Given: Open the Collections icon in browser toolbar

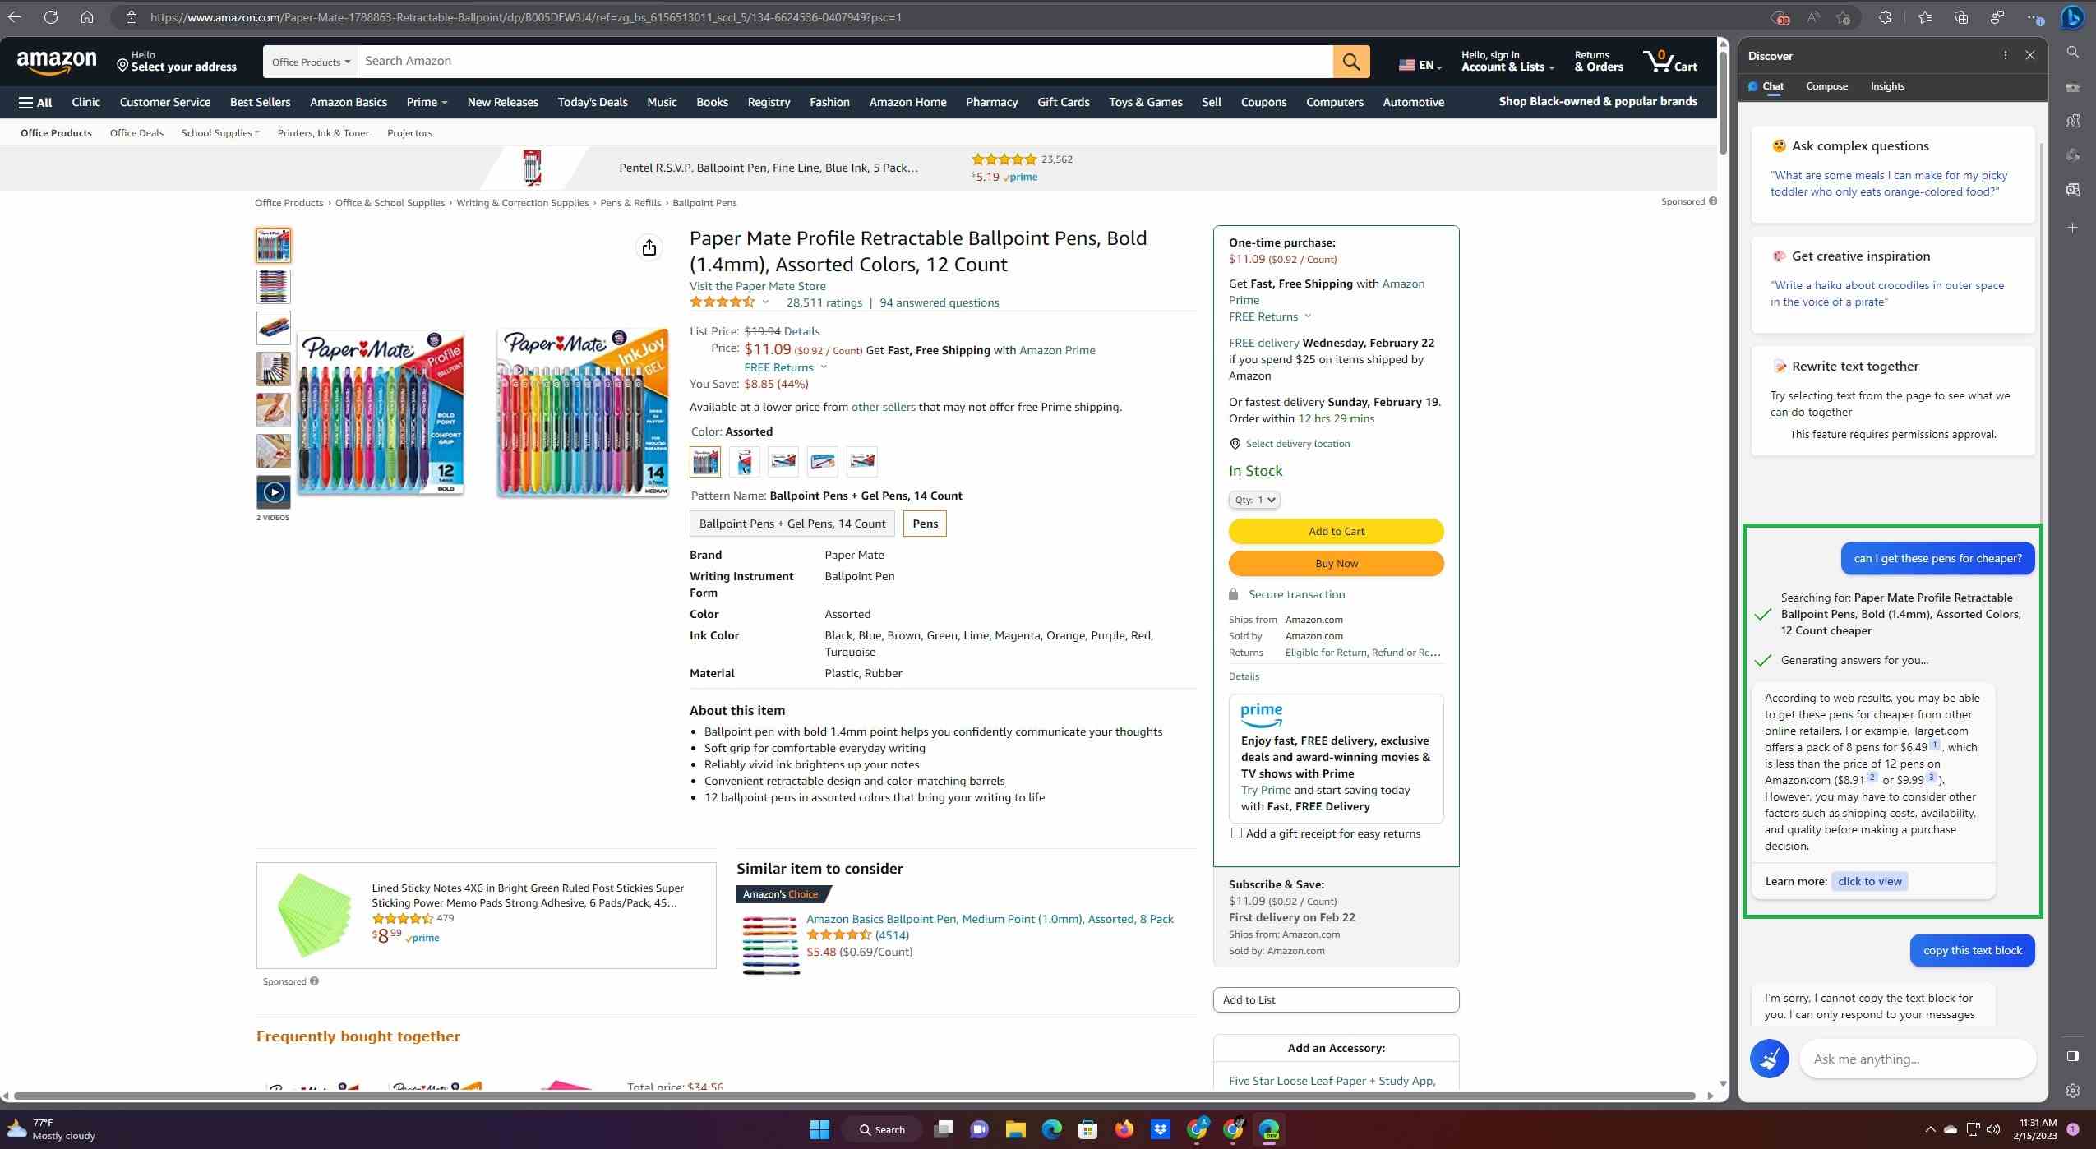Looking at the screenshot, I should click(1961, 16).
